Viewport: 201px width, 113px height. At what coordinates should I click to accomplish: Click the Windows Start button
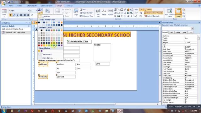[4, 111]
